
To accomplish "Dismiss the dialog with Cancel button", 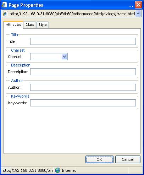I will (x=128, y=159).
